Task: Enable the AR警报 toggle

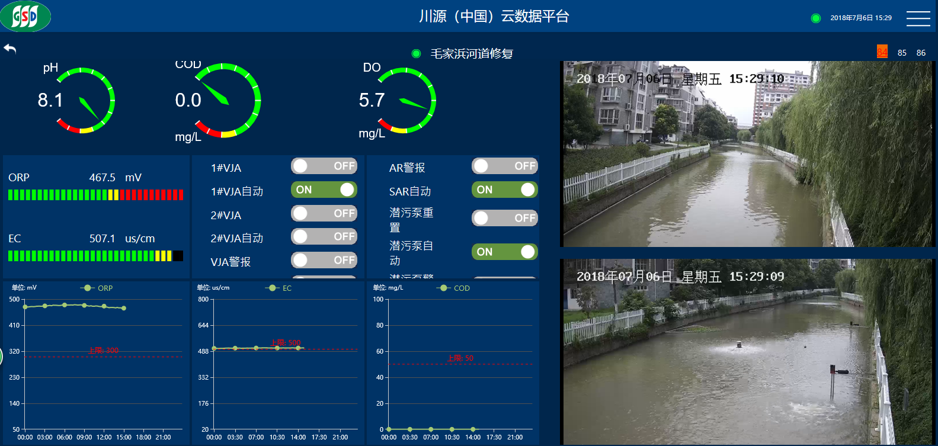Action: pos(504,166)
